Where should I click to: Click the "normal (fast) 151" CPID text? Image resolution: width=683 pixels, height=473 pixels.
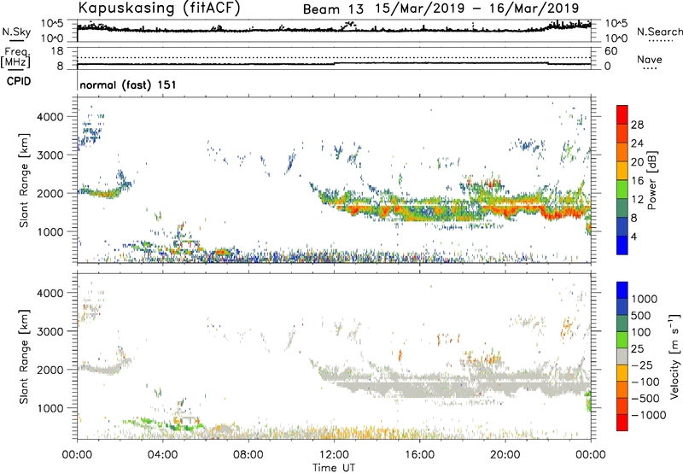point(128,85)
